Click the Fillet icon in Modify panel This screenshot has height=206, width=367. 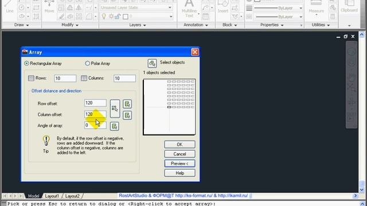pos(89,17)
